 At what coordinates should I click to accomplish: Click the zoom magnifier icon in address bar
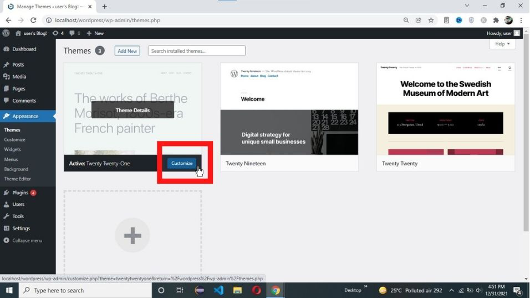point(406,21)
